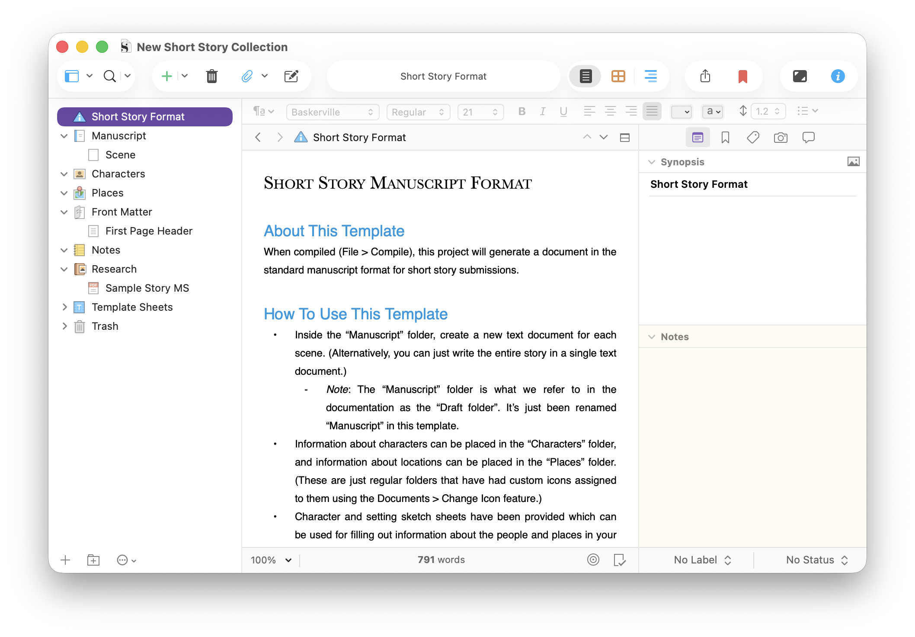The height and width of the screenshot is (637, 915).
Task: Expand the Template Sheets folder
Action: pyautogui.click(x=64, y=307)
